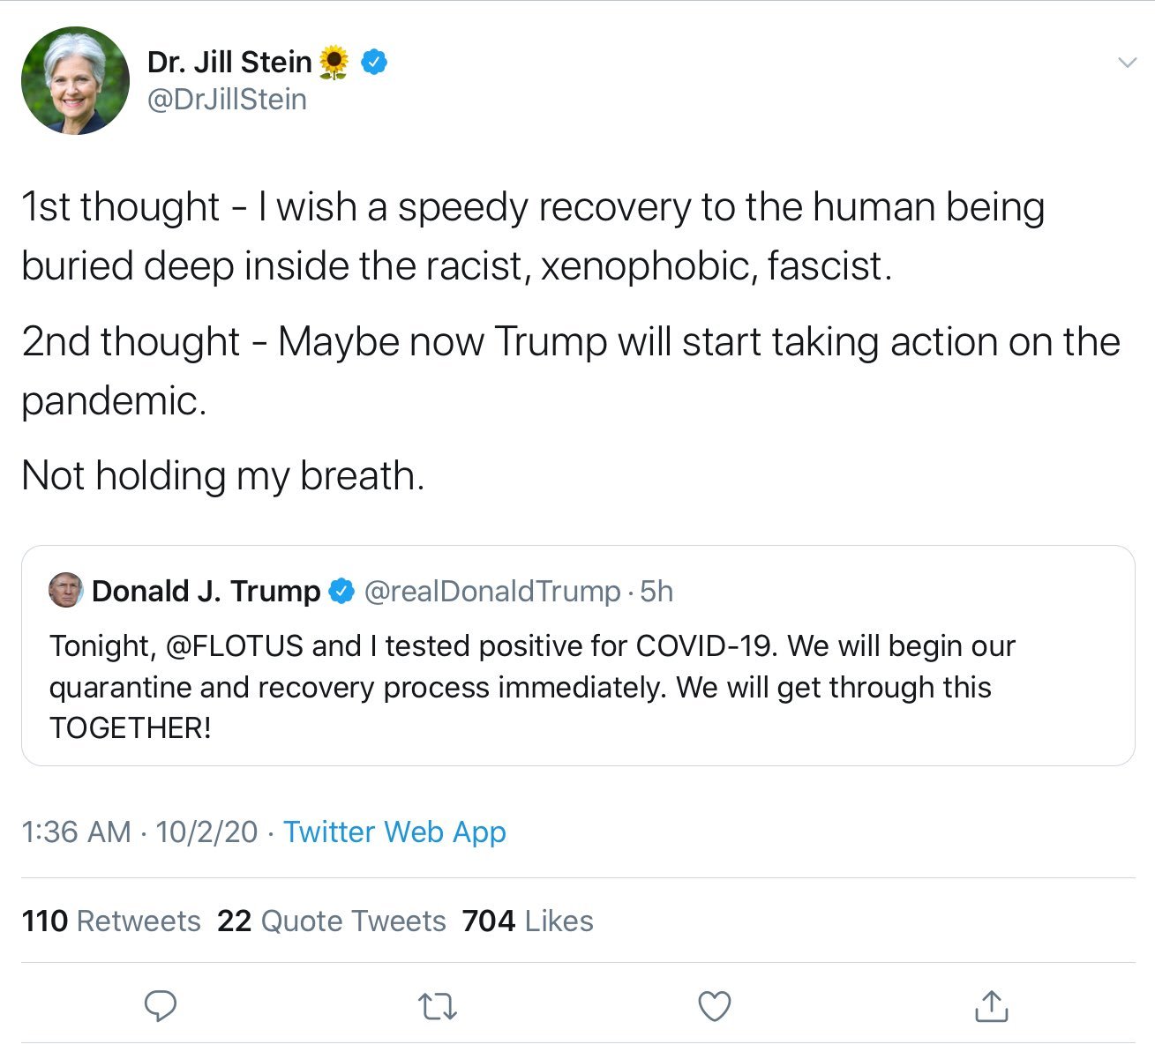Open Dr. Jill Stein's profile picture

[x=76, y=81]
